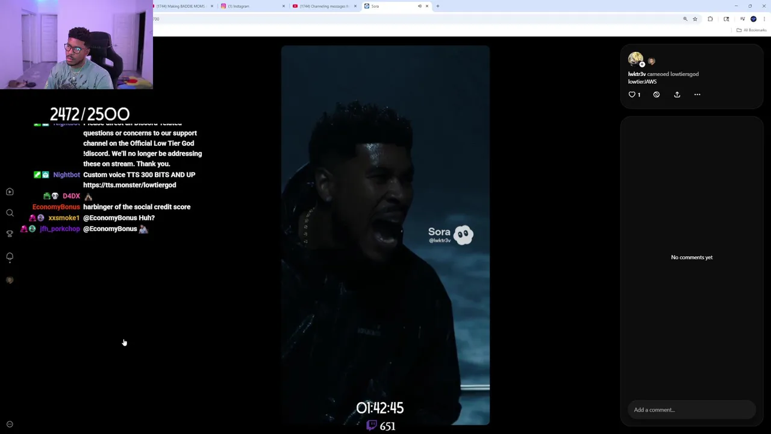Click the jfh_porkchop chat username

click(x=60, y=229)
